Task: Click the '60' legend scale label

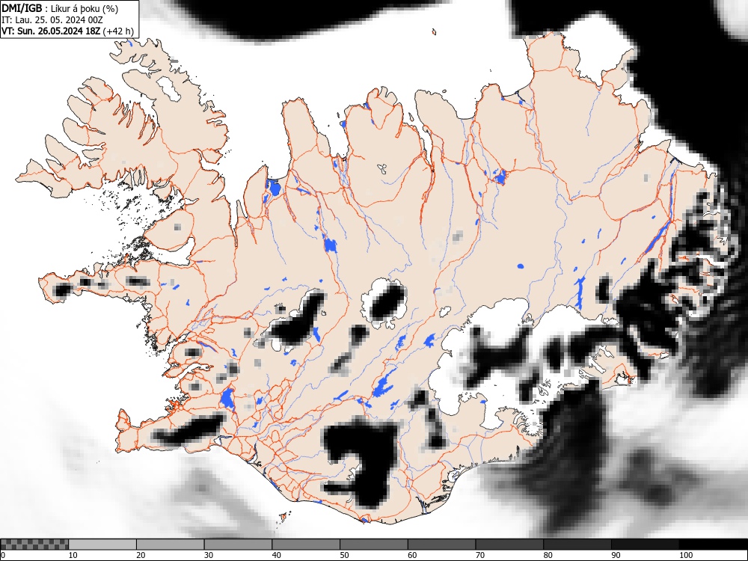Action: coord(412,555)
